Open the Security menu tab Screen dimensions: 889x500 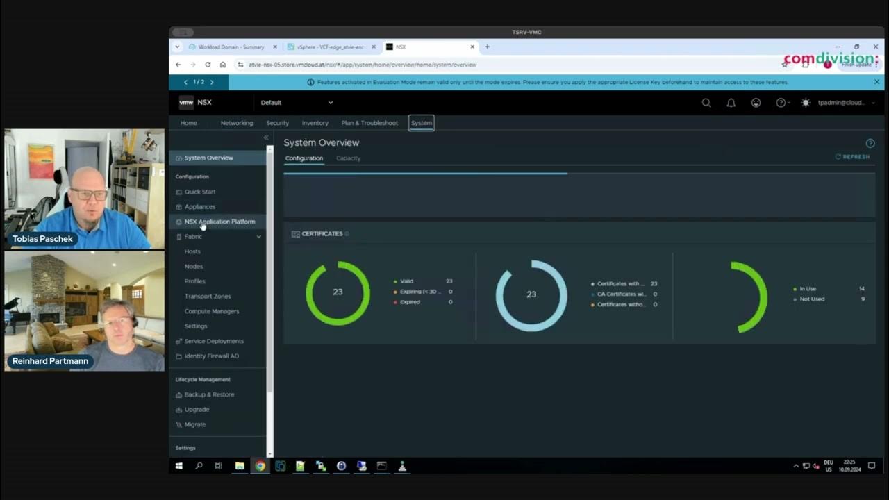[x=277, y=123]
